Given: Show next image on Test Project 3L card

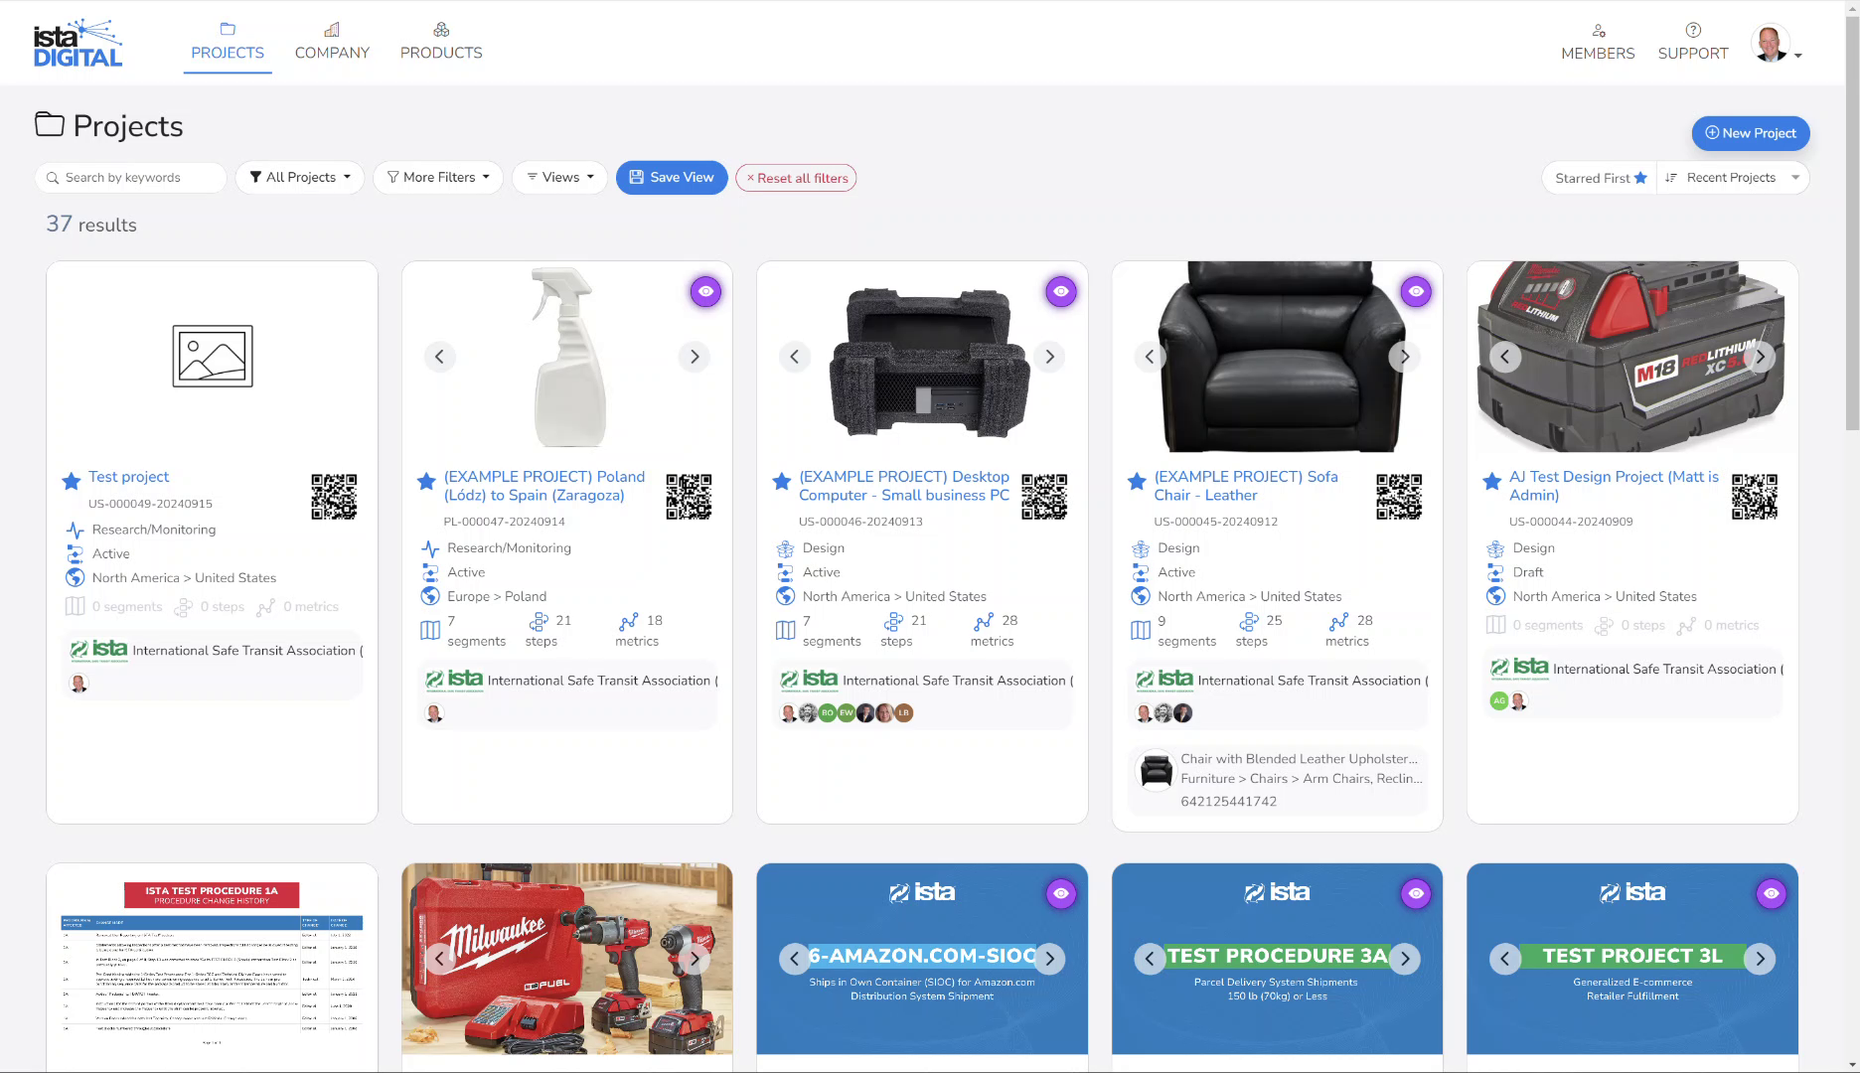Looking at the screenshot, I should click(x=1760, y=959).
